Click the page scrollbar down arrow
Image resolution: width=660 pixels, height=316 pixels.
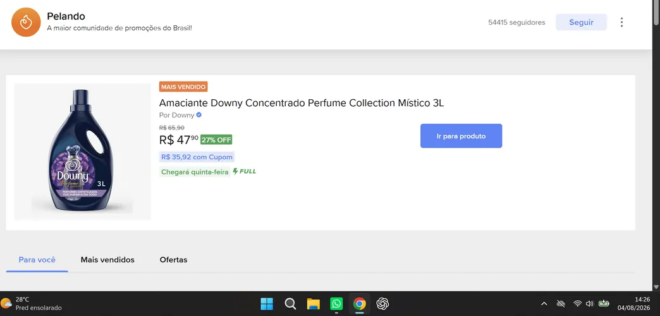tap(656, 287)
